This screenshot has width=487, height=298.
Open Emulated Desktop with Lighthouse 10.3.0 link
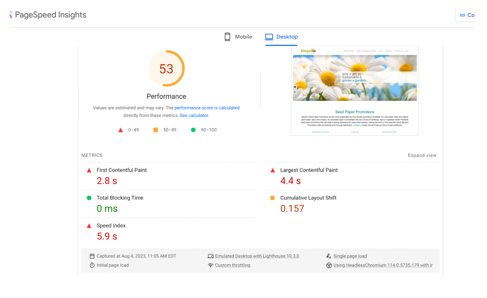(257, 256)
